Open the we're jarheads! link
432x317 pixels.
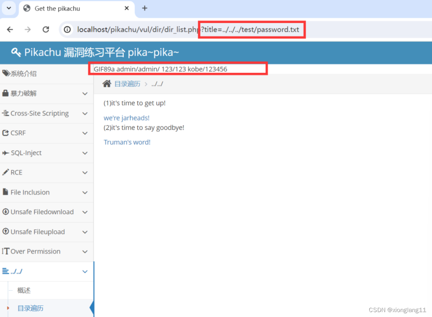(126, 118)
